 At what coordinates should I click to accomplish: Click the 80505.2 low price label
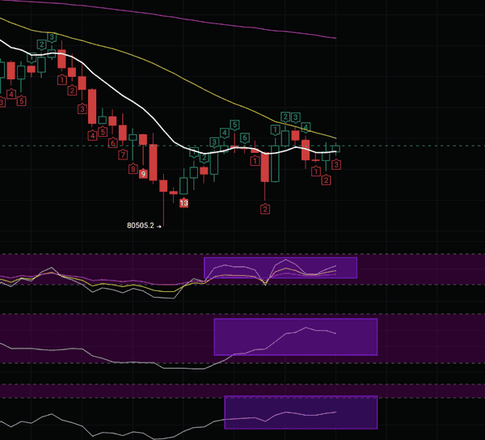click(x=142, y=226)
